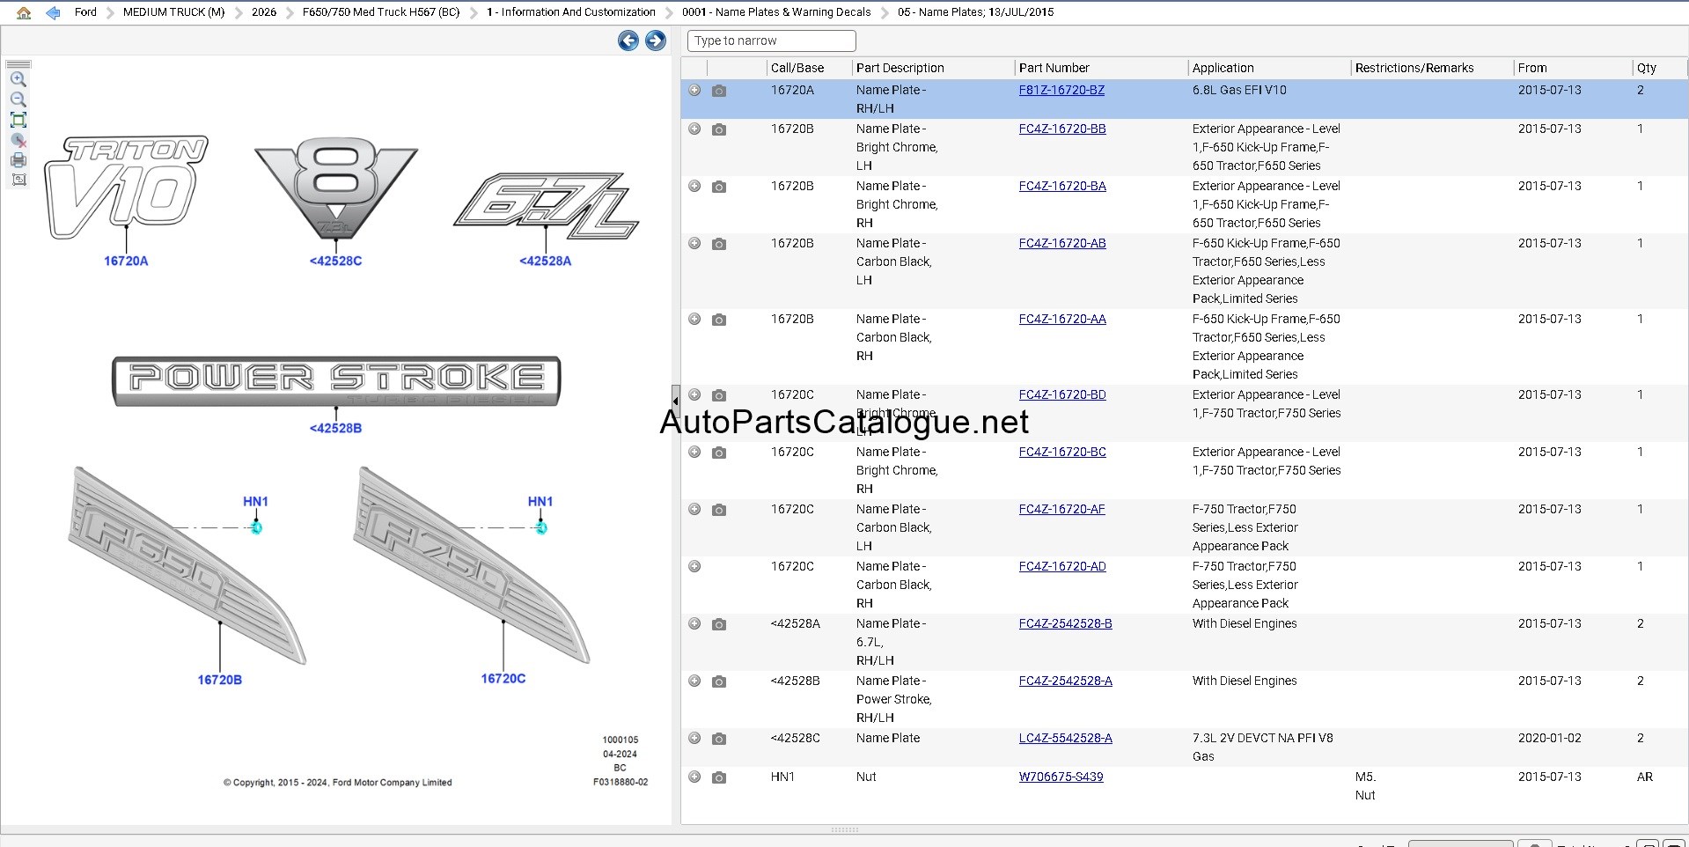This screenshot has width=1689, height=847.
Task: Open the 2026 model year breadcrumb
Action: point(264,12)
